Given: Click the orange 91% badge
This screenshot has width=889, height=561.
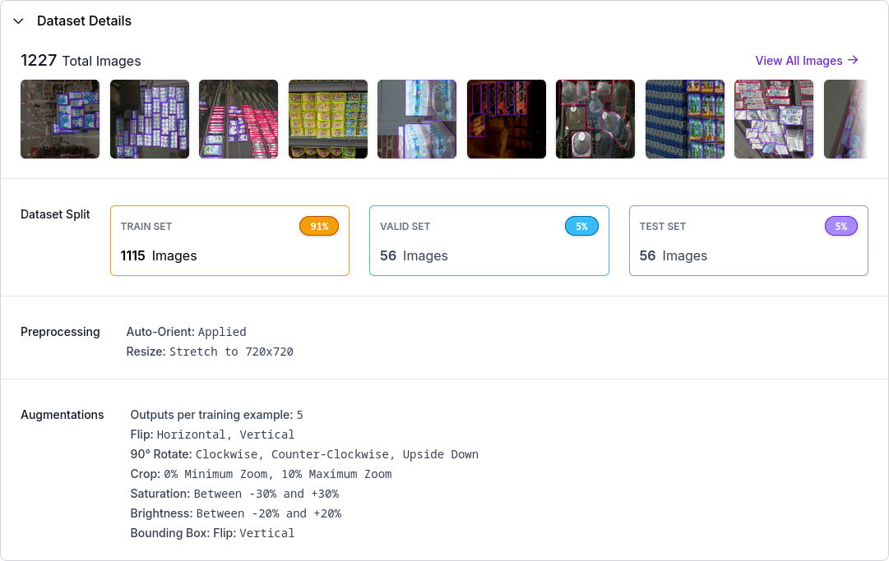Looking at the screenshot, I should pyautogui.click(x=319, y=227).
